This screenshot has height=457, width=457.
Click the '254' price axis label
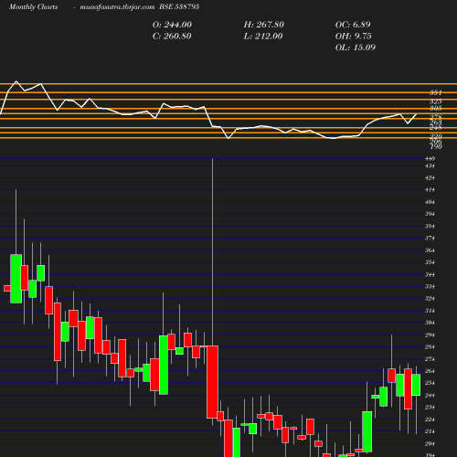(430, 383)
